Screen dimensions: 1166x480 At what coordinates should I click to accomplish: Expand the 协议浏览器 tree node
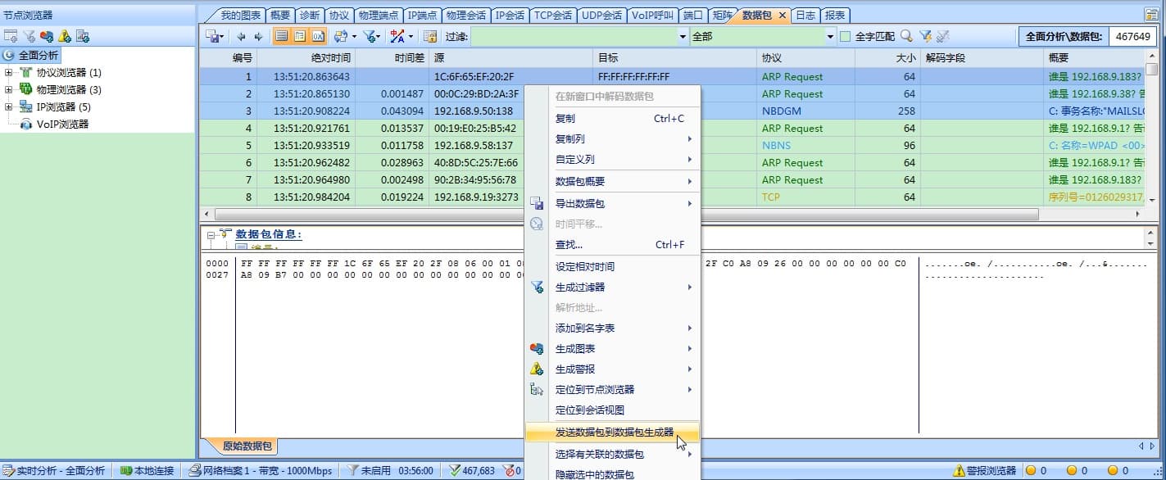9,73
